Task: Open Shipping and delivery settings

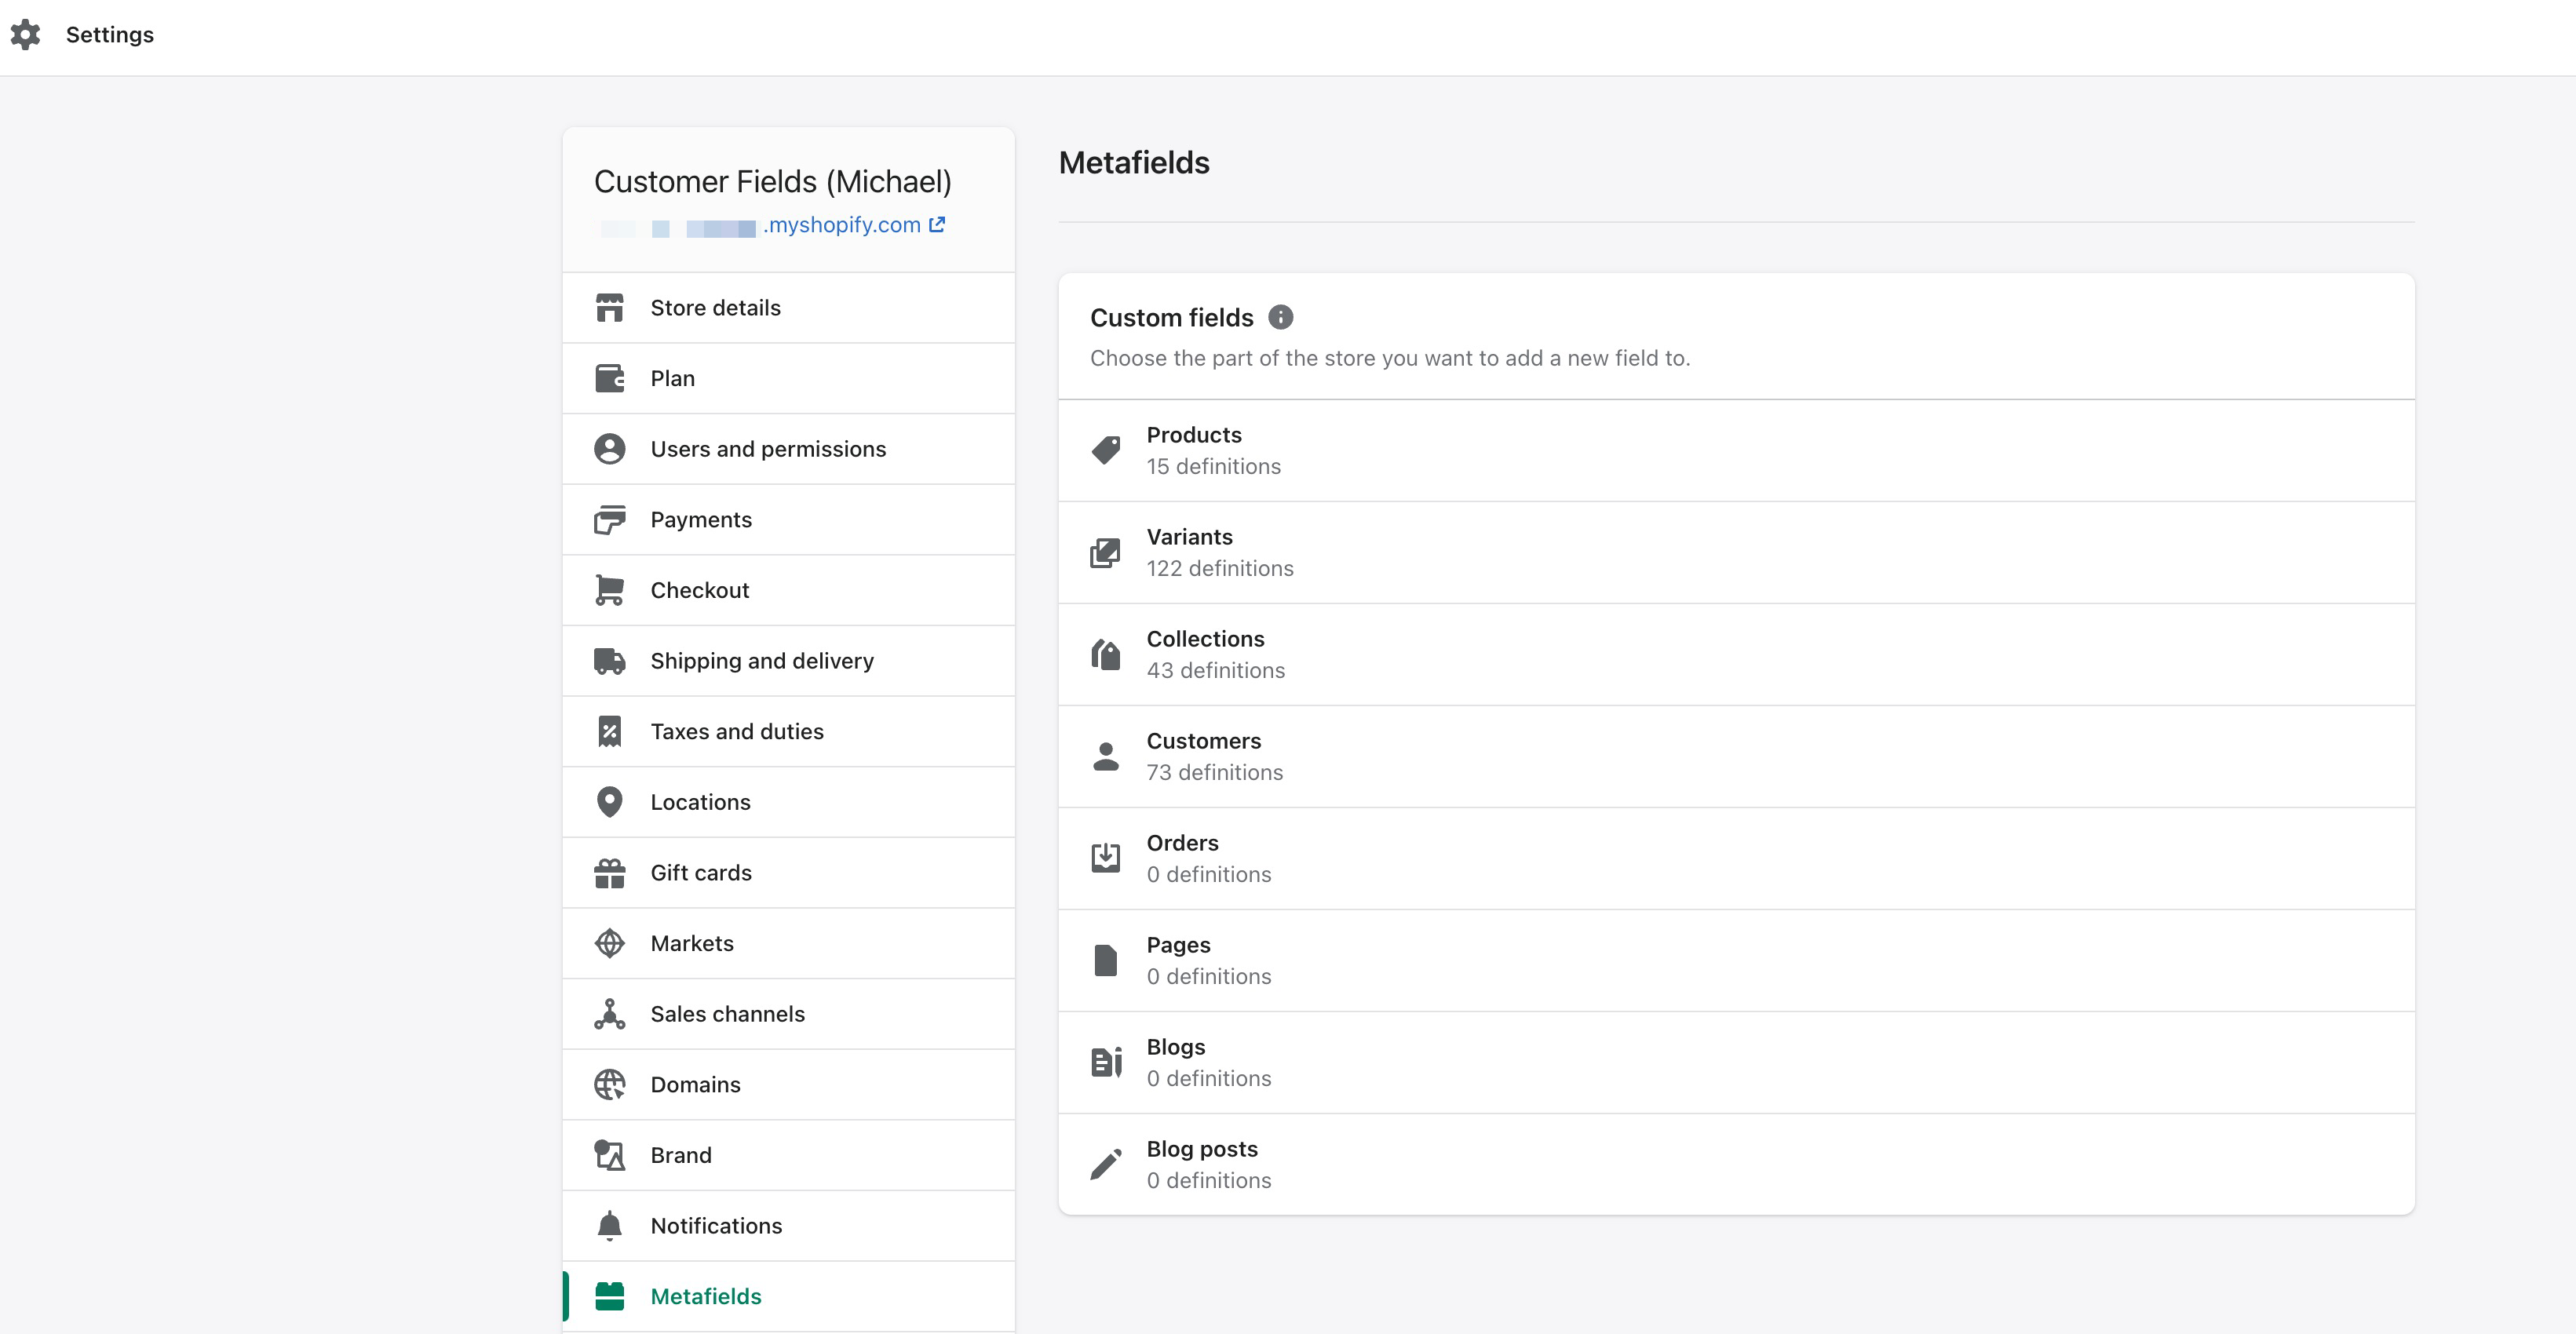Action: coord(788,661)
